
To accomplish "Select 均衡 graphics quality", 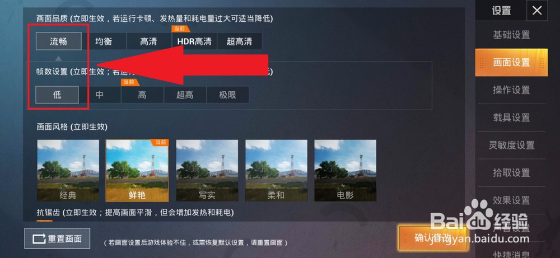I will (x=104, y=41).
